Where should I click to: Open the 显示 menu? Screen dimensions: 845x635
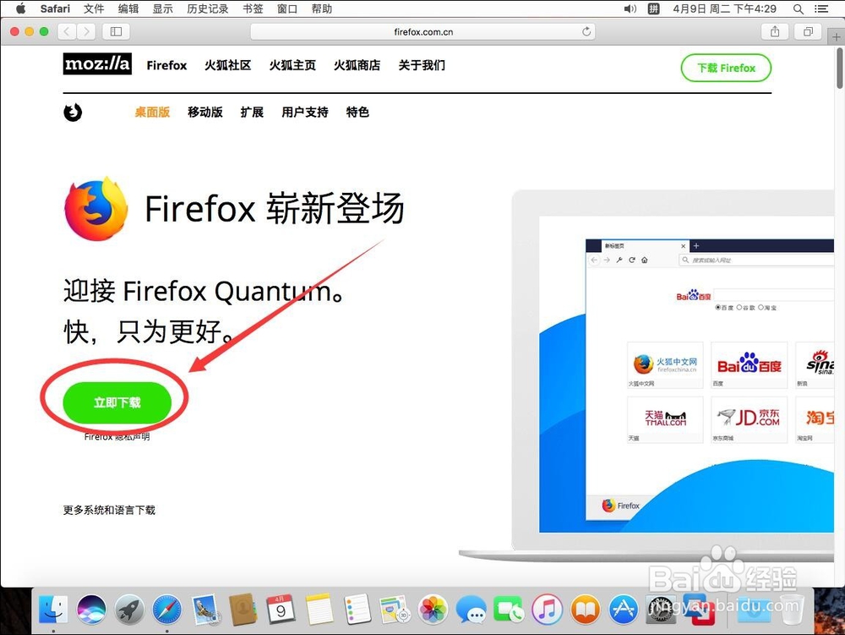tap(163, 8)
